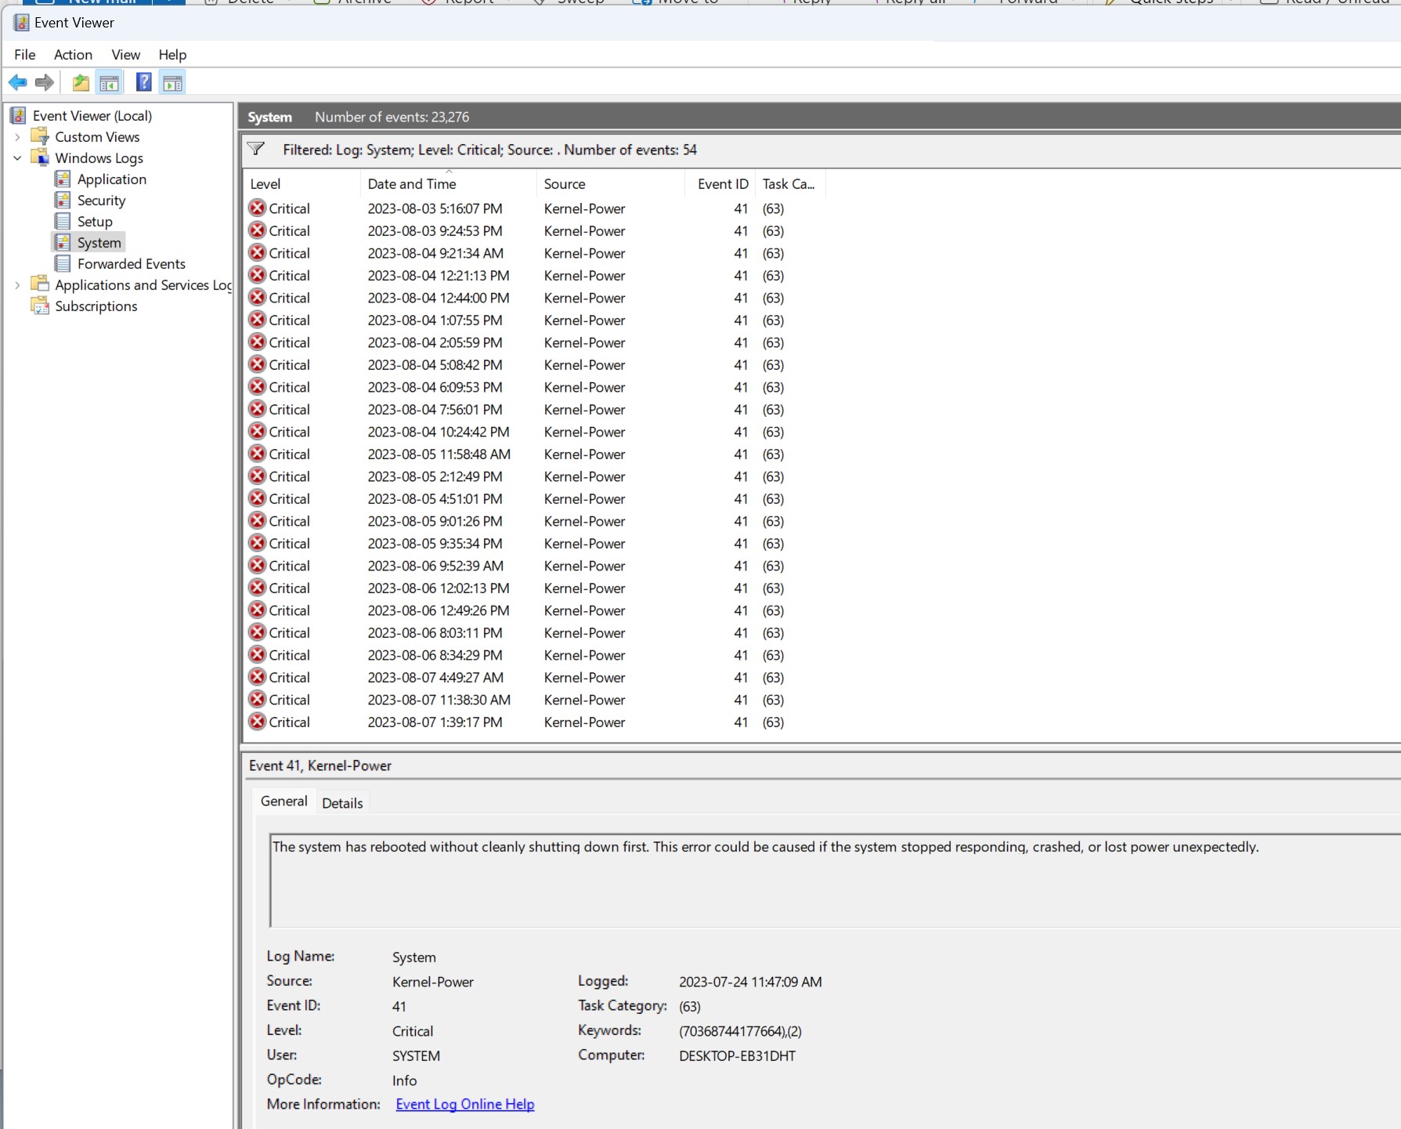Click the Logged value 2023-07-24 11:47:09 AM
This screenshot has height=1129, width=1401.
click(750, 982)
